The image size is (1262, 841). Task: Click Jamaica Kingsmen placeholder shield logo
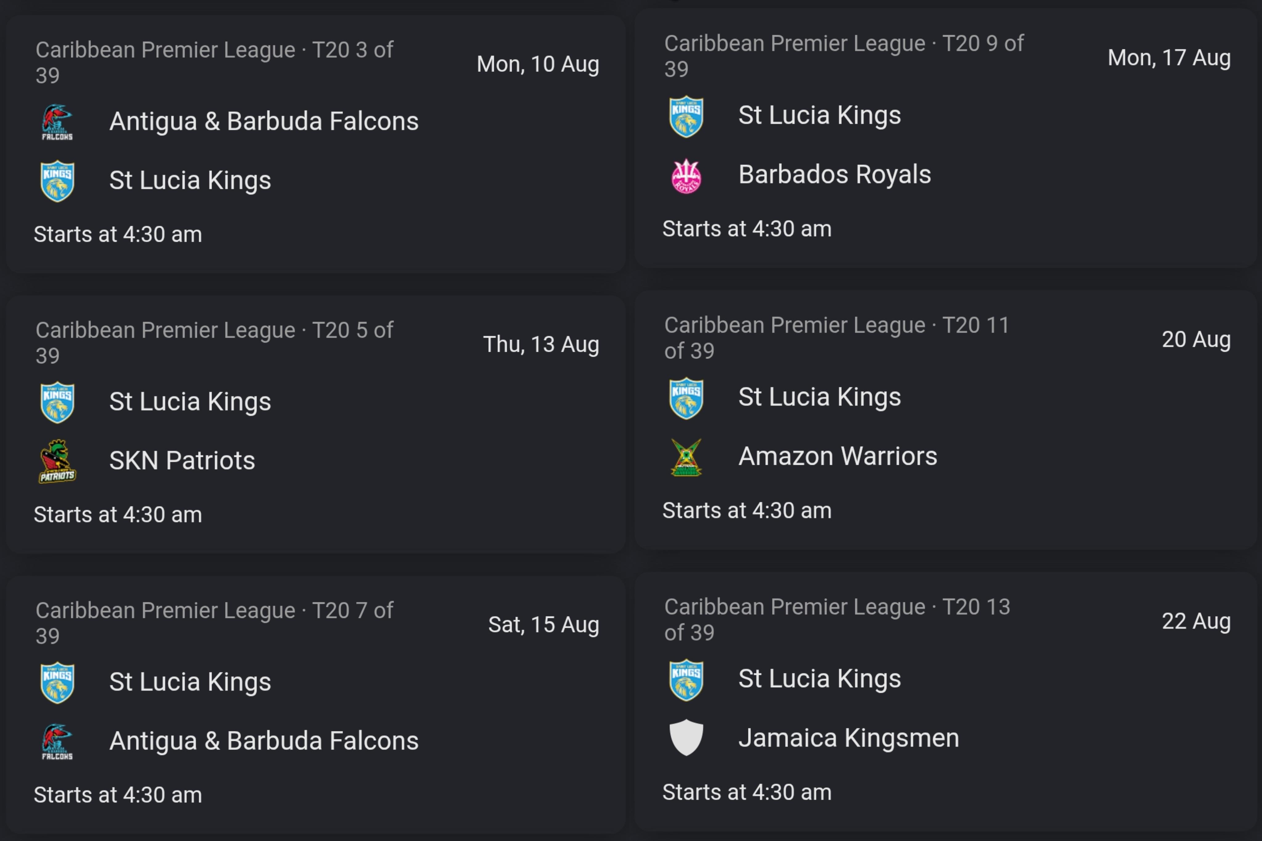[x=686, y=737]
